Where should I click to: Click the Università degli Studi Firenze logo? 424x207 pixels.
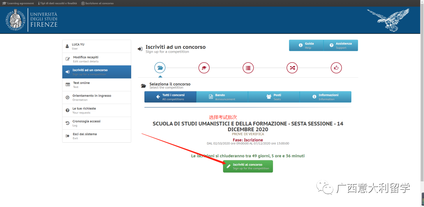coord(31,20)
